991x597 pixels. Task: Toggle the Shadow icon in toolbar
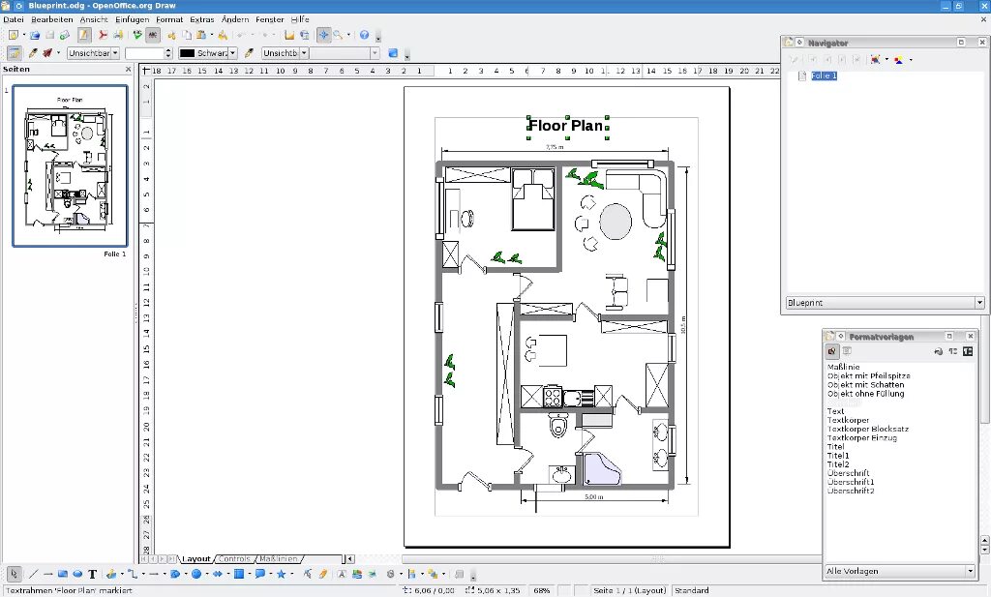click(393, 53)
